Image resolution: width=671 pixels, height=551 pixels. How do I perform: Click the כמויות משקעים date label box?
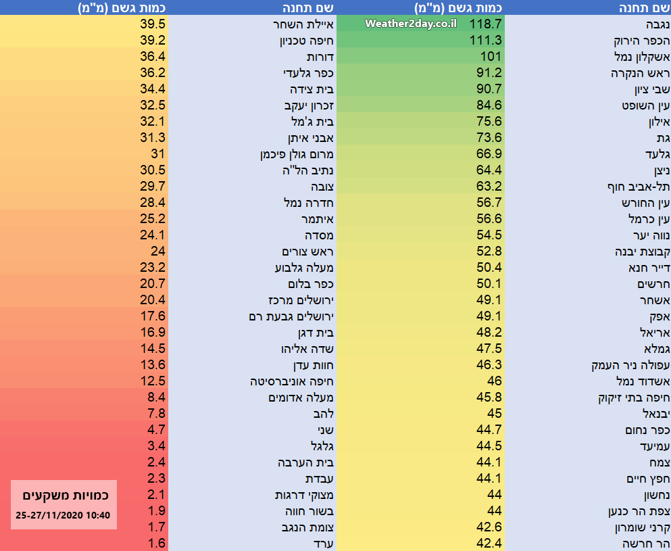point(64,505)
